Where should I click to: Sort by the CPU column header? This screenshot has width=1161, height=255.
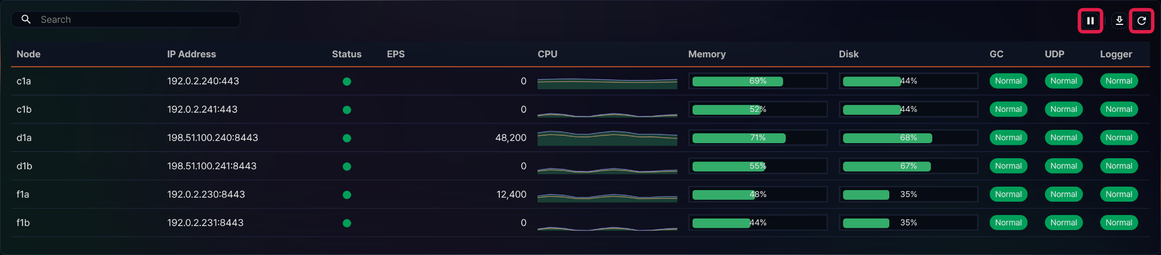[547, 54]
